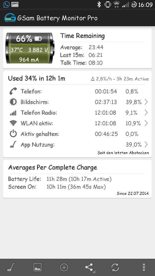Share battery stats via share icon

[x=90, y=267]
